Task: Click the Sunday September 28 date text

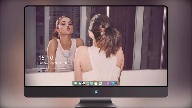Action: click(x=53, y=63)
